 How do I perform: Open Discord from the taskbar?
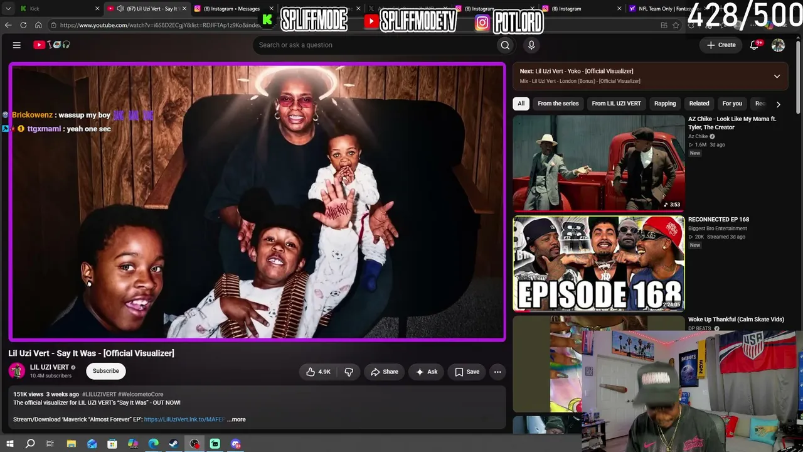point(236,444)
